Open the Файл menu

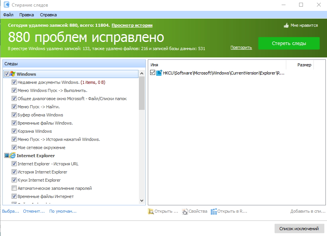click(9, 15)
